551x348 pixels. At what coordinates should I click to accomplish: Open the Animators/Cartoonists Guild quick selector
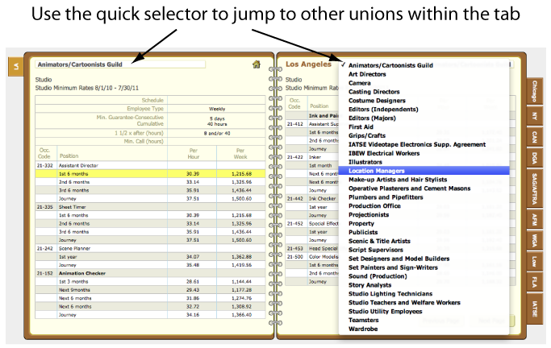click(x=120, y=64)
